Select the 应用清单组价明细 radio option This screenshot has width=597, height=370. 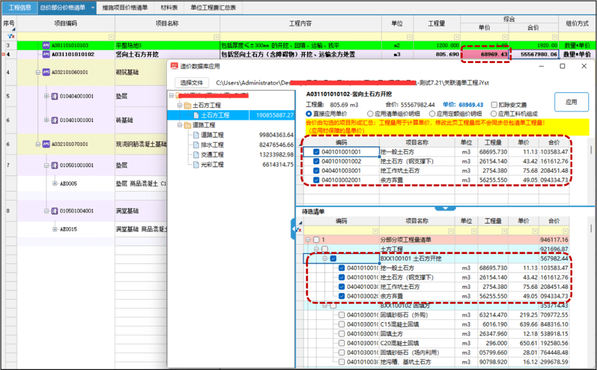(x=370, y=114)
